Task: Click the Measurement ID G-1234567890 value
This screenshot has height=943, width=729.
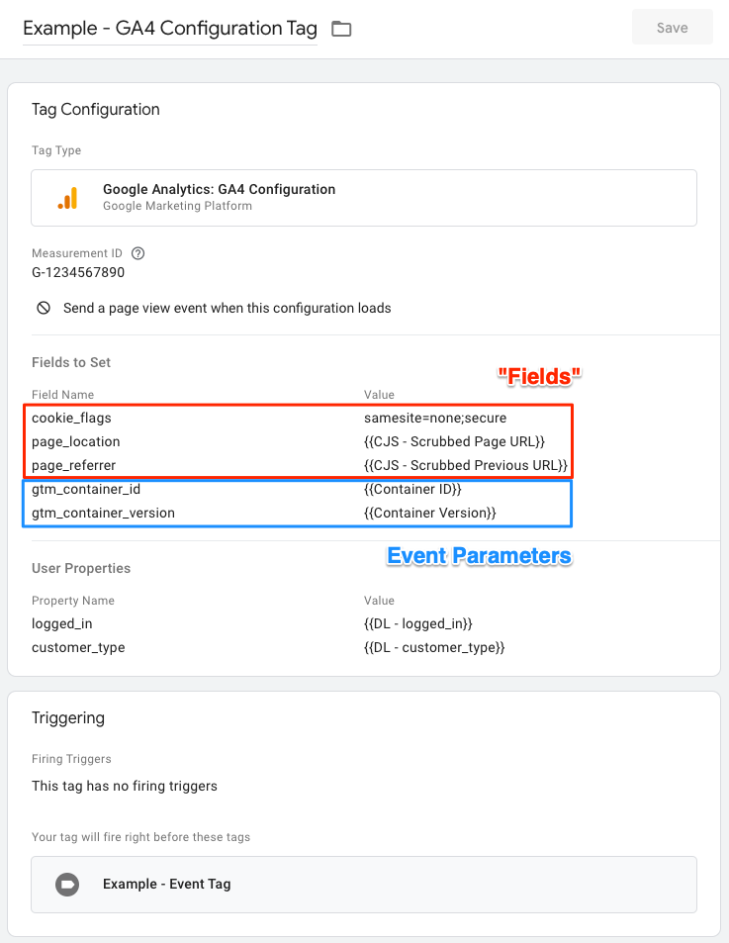Action: (78, 272)
